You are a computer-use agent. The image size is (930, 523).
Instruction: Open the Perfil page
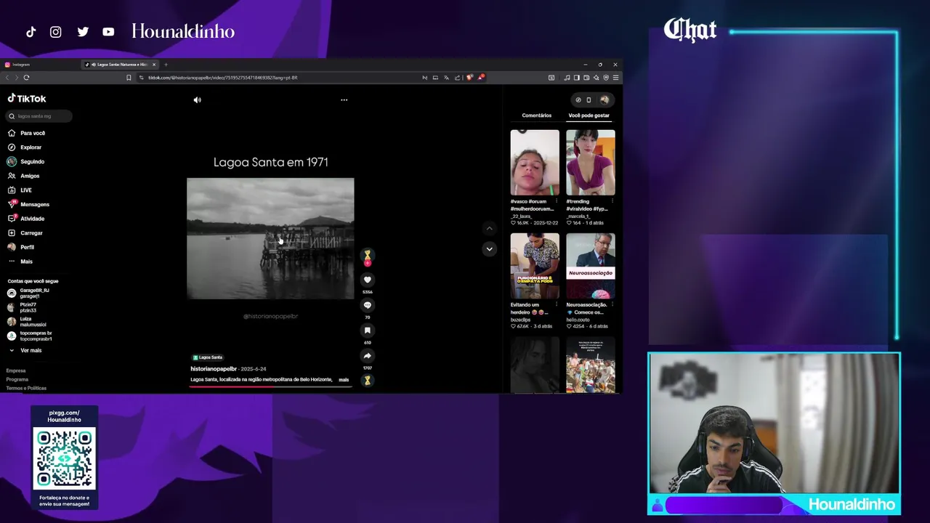click(x=21, y=247)
